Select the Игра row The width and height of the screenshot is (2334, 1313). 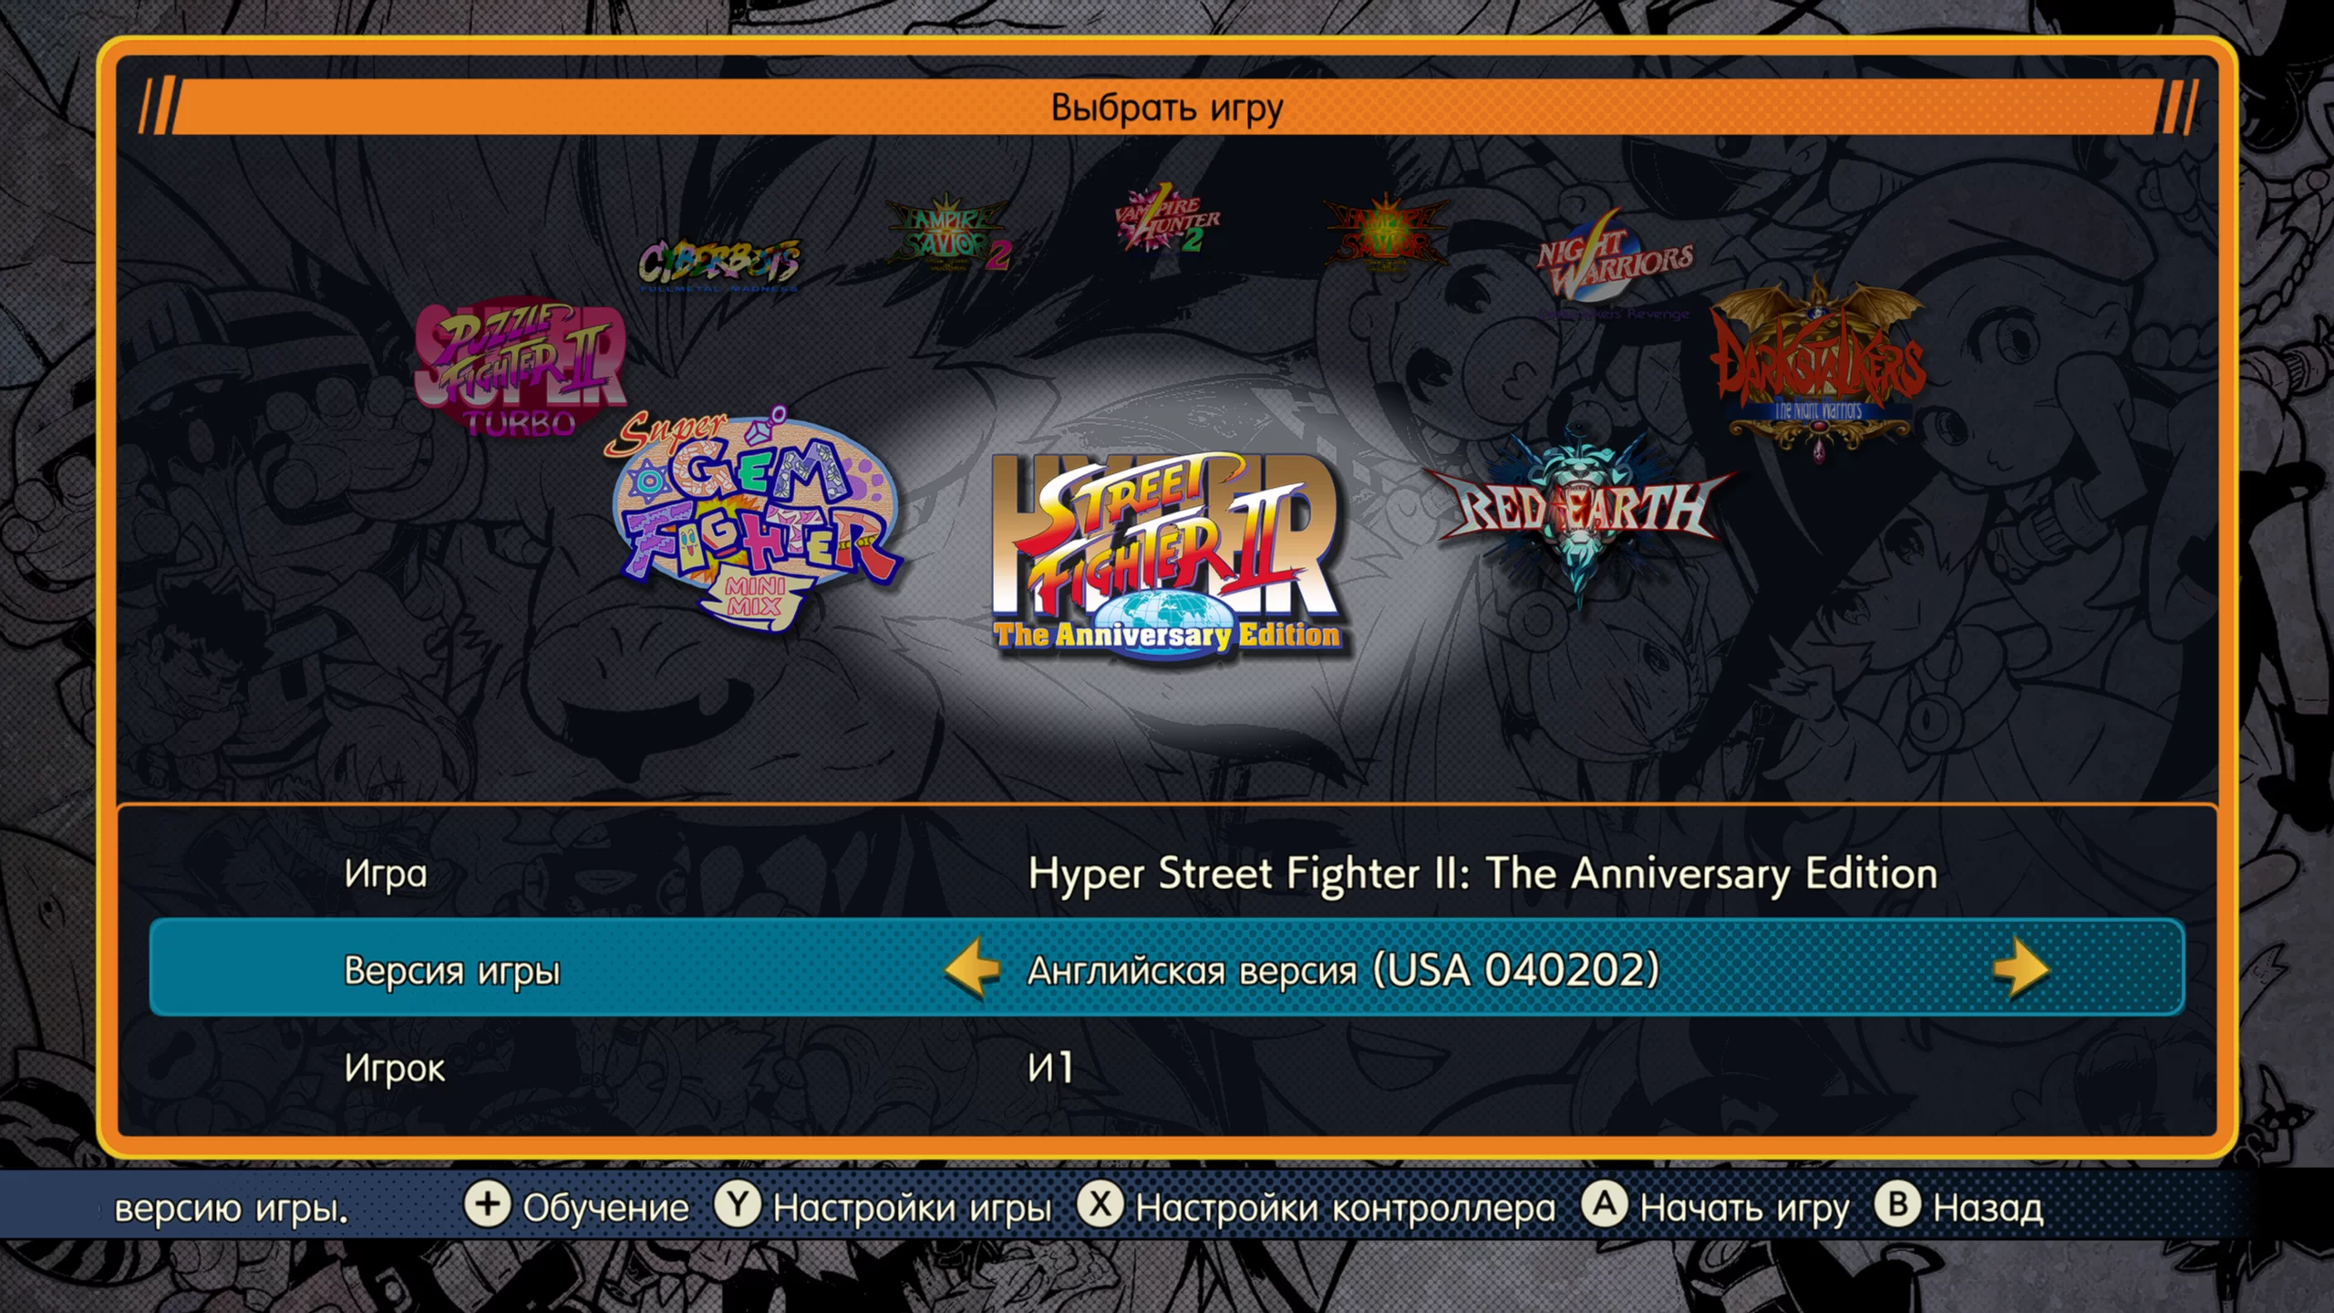[1167, 873]
